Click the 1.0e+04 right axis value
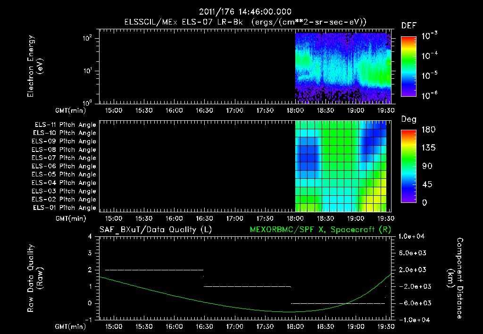Viewport: 483px width, 334px height. pyautogui.click(x=411, y=237)
